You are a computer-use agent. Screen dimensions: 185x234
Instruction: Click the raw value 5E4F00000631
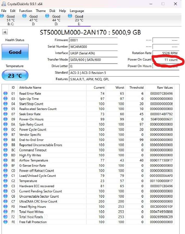pos(161,119)
